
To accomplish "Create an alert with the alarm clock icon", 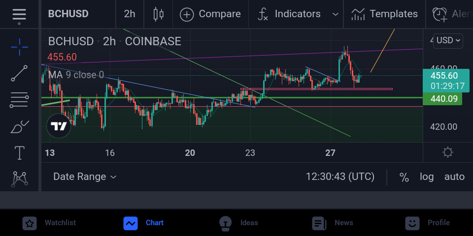I will pyautogui.click(x=439, y=14).
